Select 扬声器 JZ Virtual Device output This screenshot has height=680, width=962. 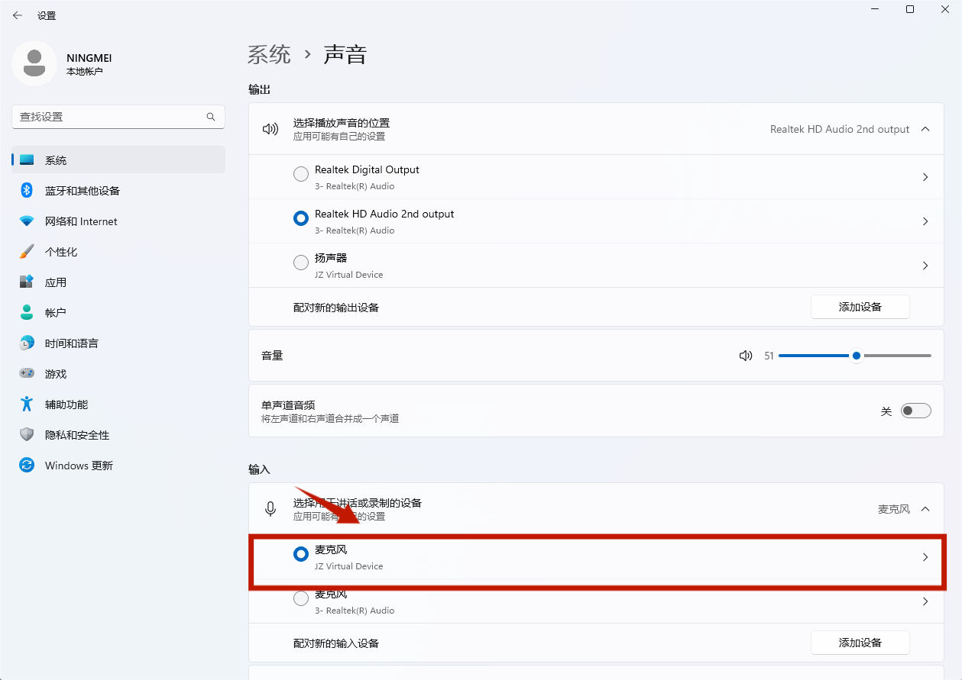click(300, 262)
